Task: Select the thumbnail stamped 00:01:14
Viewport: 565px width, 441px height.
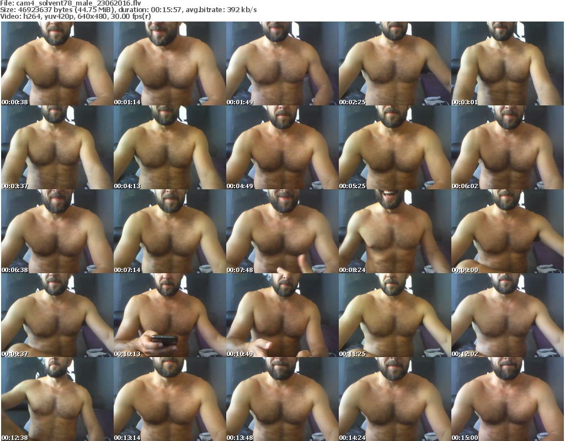Action: click(x=170, y=63)
